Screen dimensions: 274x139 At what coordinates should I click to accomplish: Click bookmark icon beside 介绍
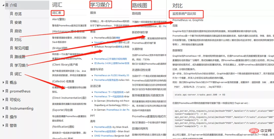click(7, 5)
